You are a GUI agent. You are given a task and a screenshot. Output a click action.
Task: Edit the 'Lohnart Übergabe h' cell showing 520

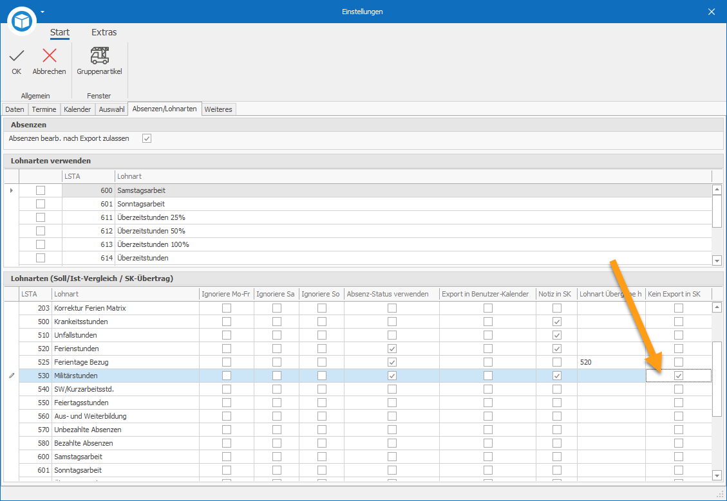click(611, 362)
